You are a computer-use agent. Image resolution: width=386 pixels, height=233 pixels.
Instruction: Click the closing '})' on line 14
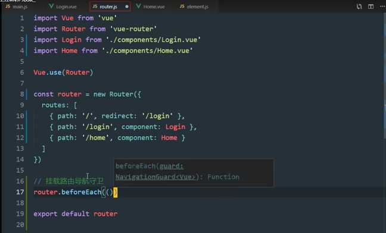click(38, 159)
